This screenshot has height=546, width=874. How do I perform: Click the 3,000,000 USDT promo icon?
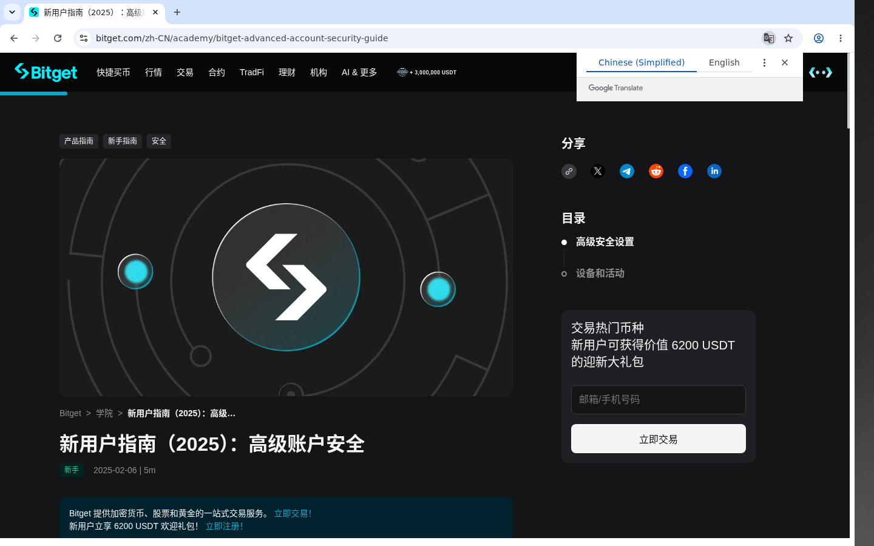[427, 72]
